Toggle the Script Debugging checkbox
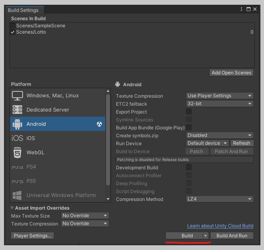Image resolution: width=264 pixels, height=250 pixels. [189, 191]
